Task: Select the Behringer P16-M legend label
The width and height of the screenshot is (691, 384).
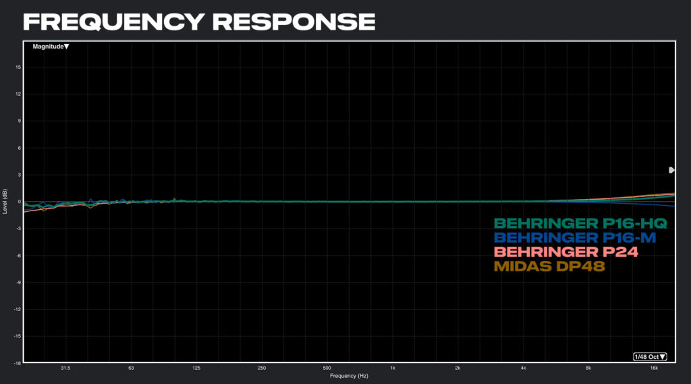Action: (575, 238)
